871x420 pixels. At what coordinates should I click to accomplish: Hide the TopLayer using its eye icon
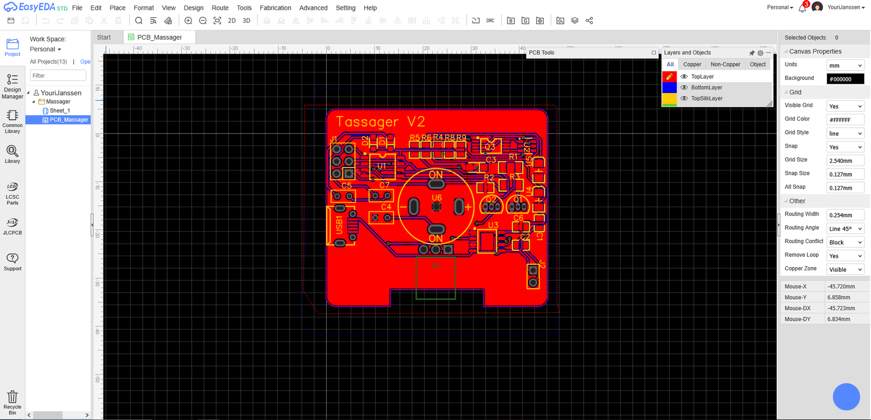tap(684, 77)
